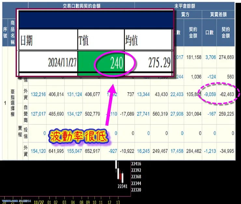241x204 pixels.
Task: Click the 22341 price label on chart
Action: tap(122, 186)
